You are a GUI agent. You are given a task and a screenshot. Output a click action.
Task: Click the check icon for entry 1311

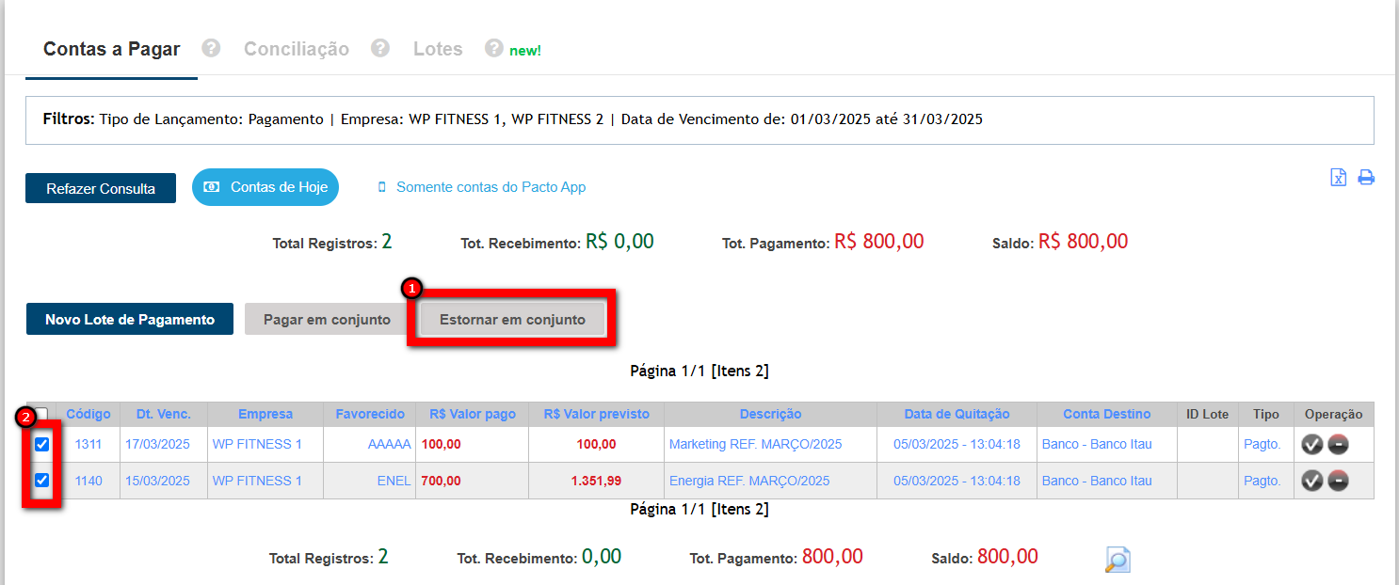point(1311,445)
